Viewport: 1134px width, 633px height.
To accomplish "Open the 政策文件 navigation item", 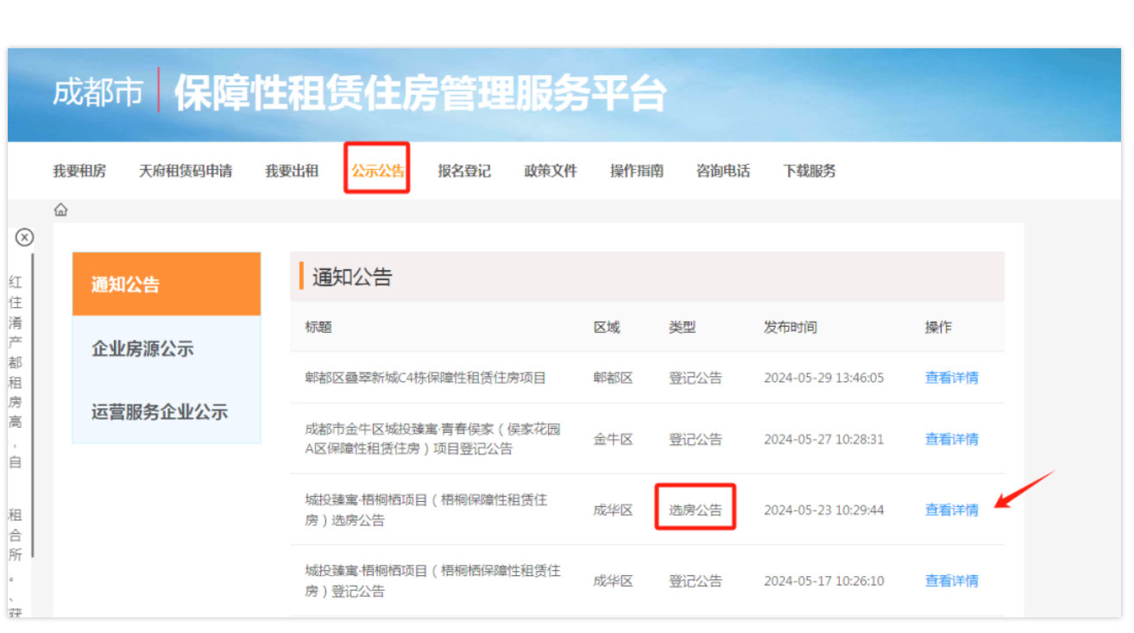I will point(551,171).
